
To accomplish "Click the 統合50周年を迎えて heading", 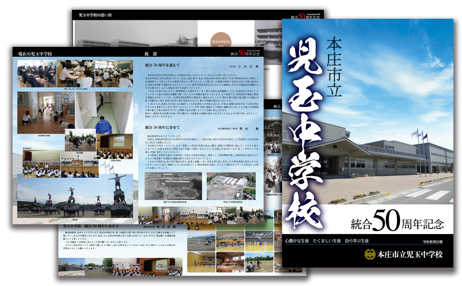I will point(162,65).
